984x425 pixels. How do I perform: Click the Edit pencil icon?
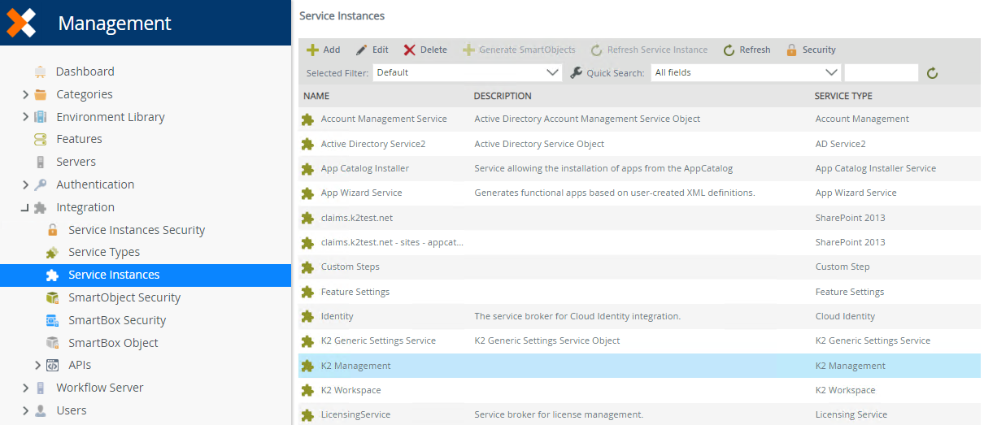tap(362, 50)
